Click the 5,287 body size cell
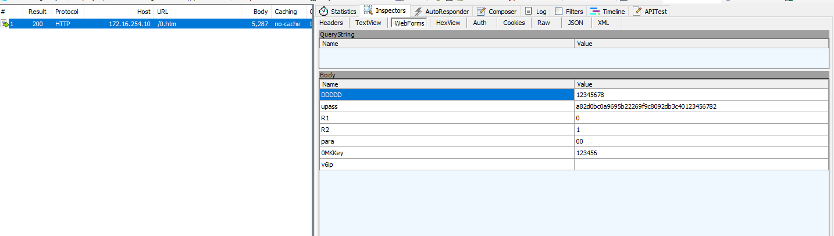Viewport: 834px width, 236px height. click(x=260, y=24)
